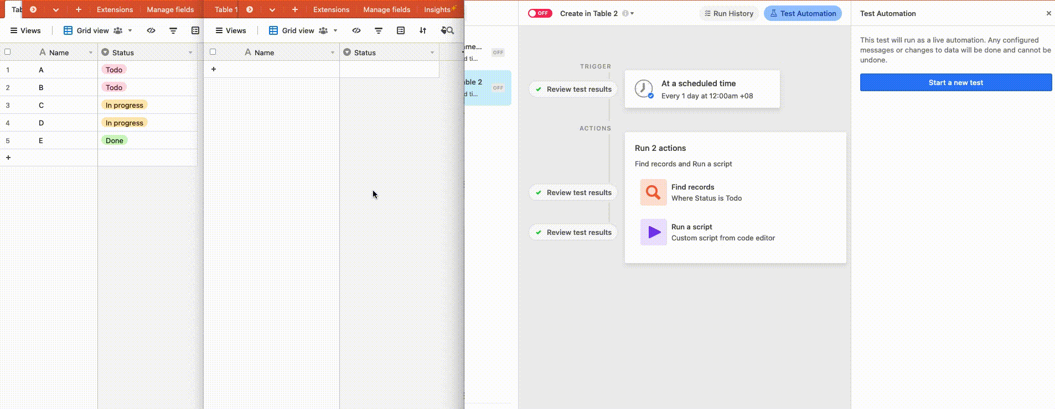Toggle the automation OFF switch on
1055x409 pixels.
[540, 13]
